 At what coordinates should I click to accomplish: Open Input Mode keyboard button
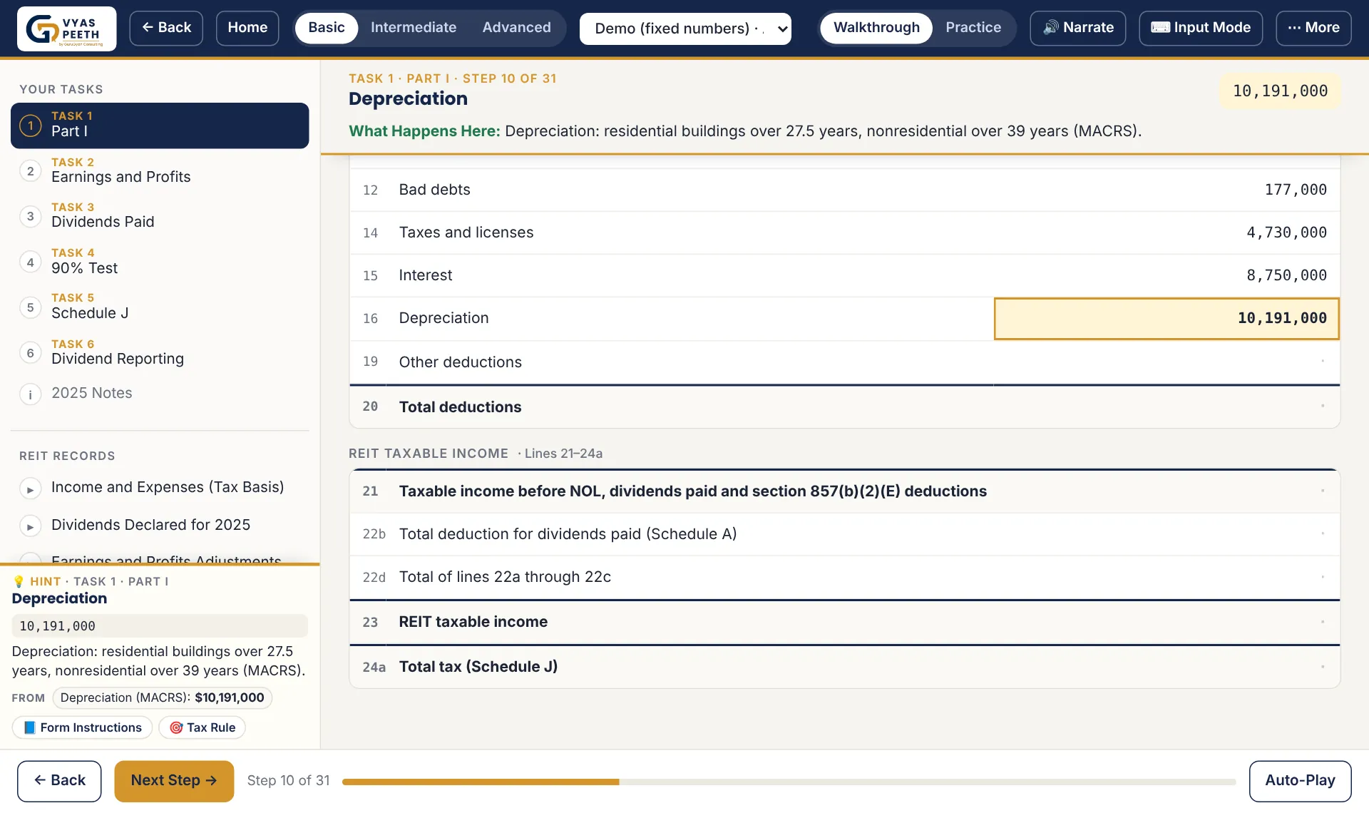coord(1200,28)
